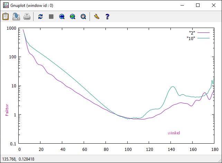Apply the next zoom settings

pyautogui.click(x=72, y=16)
